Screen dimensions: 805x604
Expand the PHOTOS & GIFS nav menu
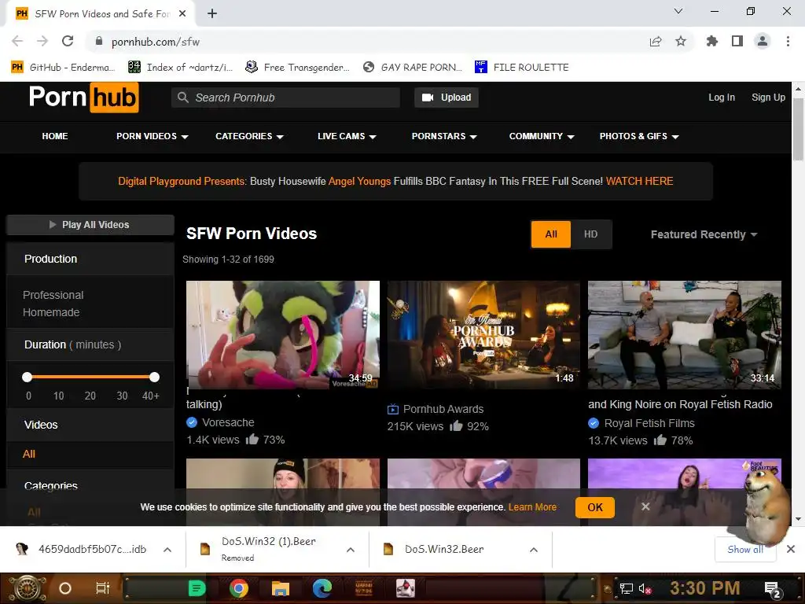[x=639, y=136]
